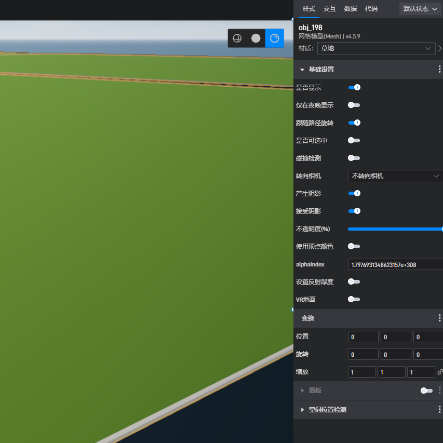This screenshot has height=443, width=443.
Task: Click the 位置 Y input field
Action: point(396,337)
